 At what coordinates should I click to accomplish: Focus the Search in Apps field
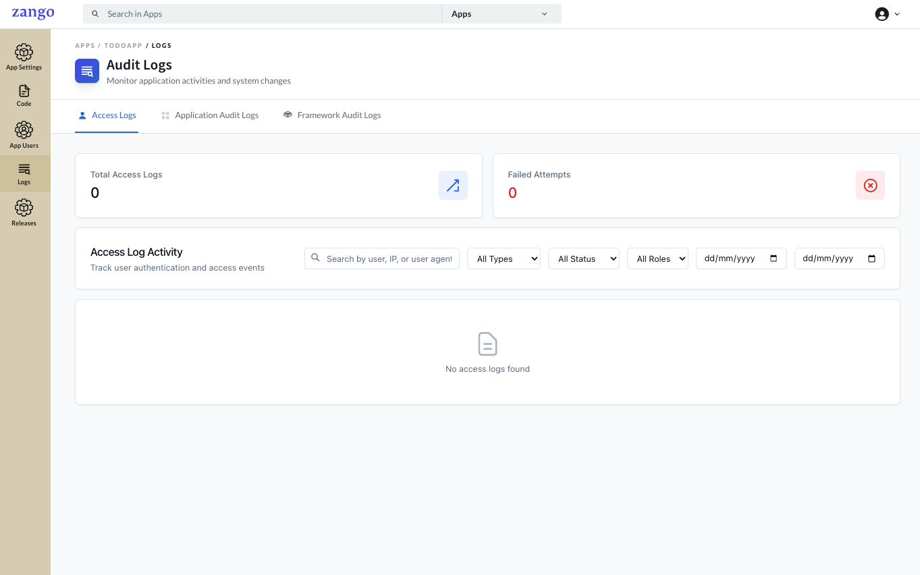(x=263, y=13)
